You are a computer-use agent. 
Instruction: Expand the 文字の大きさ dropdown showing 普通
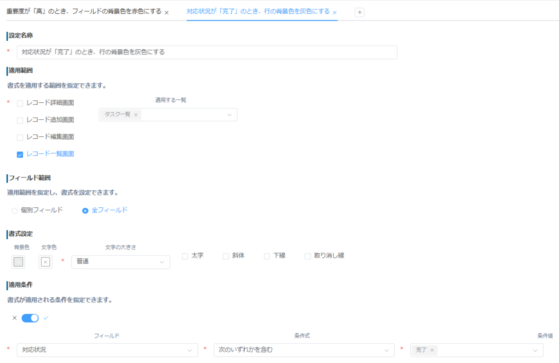(121, 262)
